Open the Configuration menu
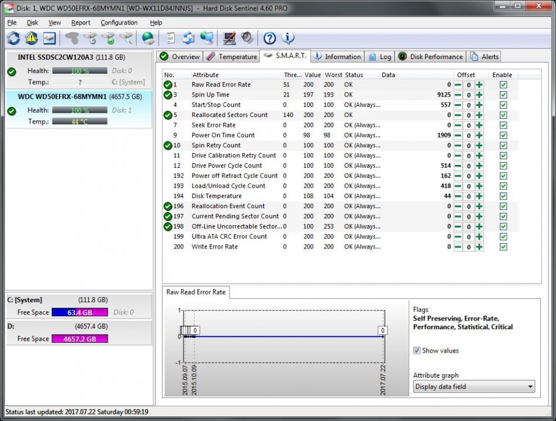Screen dimensions: 556x421 click(119, 23)
